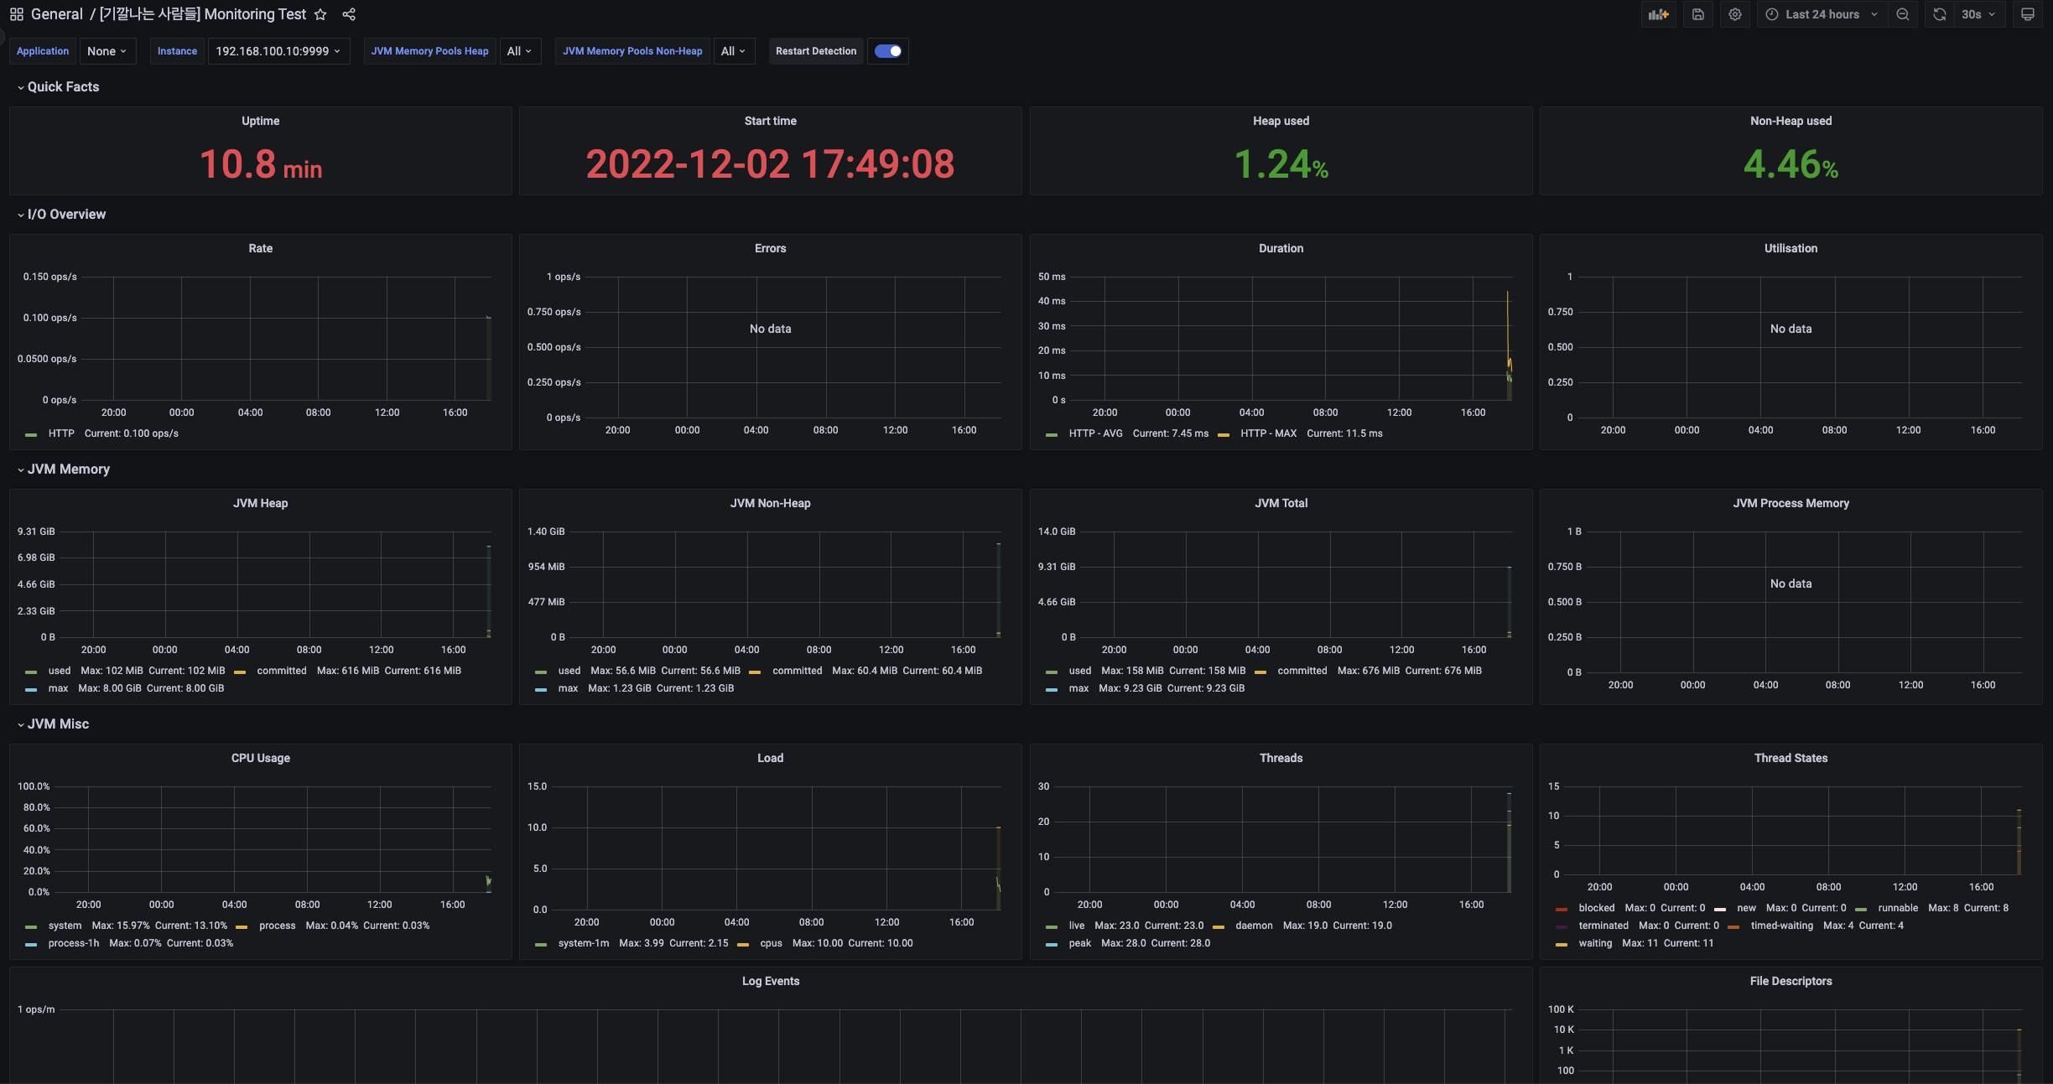Open the Last 24 hours time picker
The image size is (2053, 1084).
(x=1822, y=14)
